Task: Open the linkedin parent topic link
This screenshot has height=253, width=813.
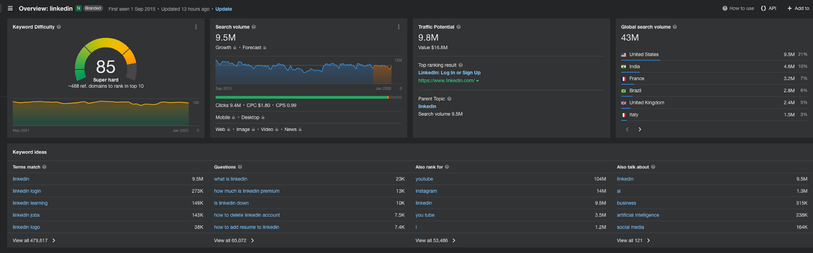Action: pyautogui.click(x=427, y=107)
